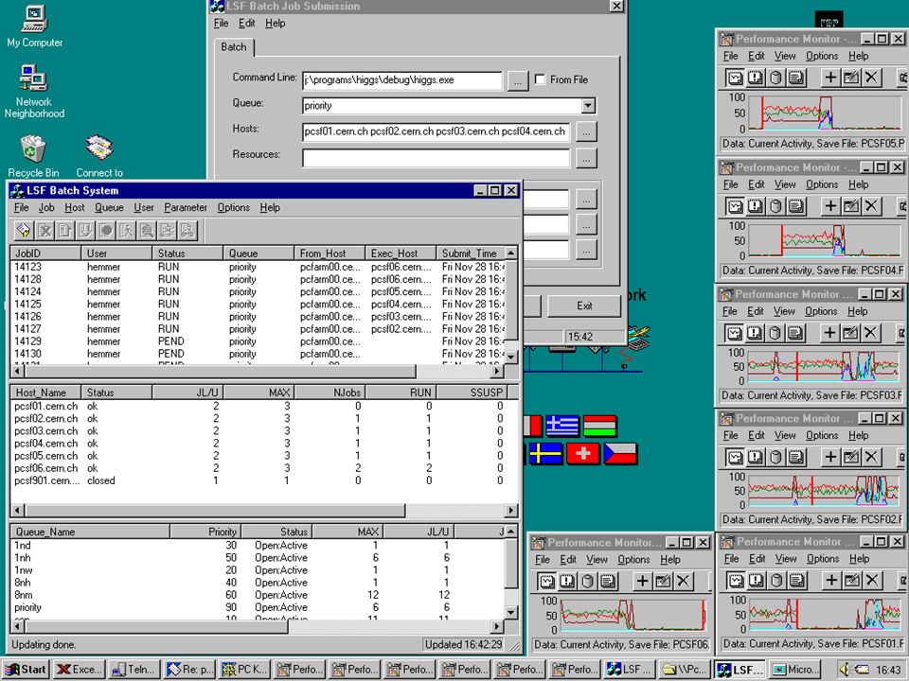Expand the Queue dropdown showing priority
This screenshot has height=681, width=909.
pos(588,105)
